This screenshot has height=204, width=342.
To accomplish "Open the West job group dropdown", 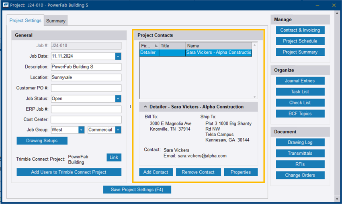I will (81, 130).
